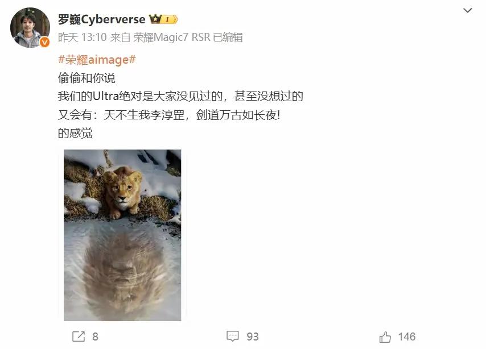
Task: Click the 李淳罡 quote text line
Action: click(x=169, y=115)
